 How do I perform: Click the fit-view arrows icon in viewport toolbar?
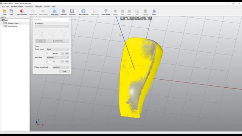click(150, 19)
